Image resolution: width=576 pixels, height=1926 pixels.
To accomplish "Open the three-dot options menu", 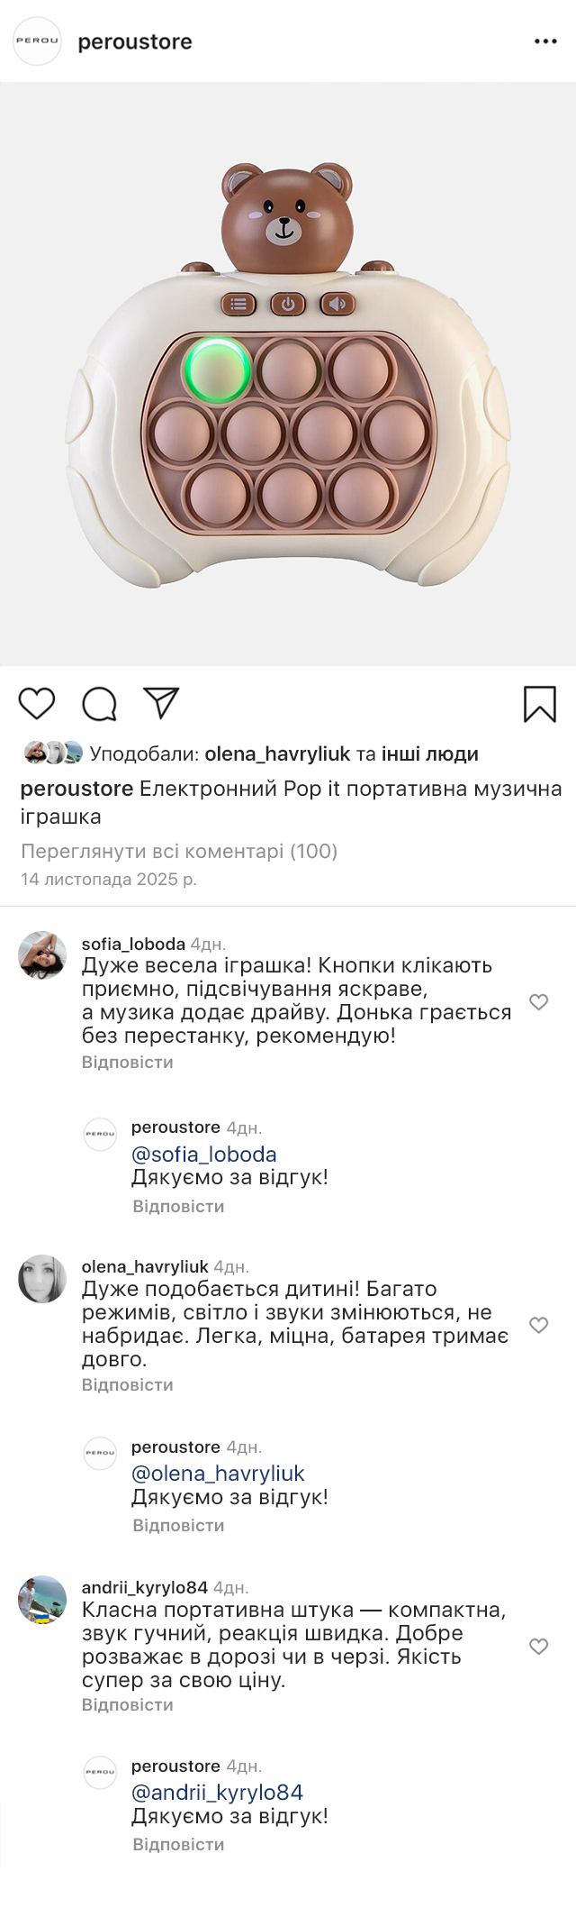I will point(545,41).
